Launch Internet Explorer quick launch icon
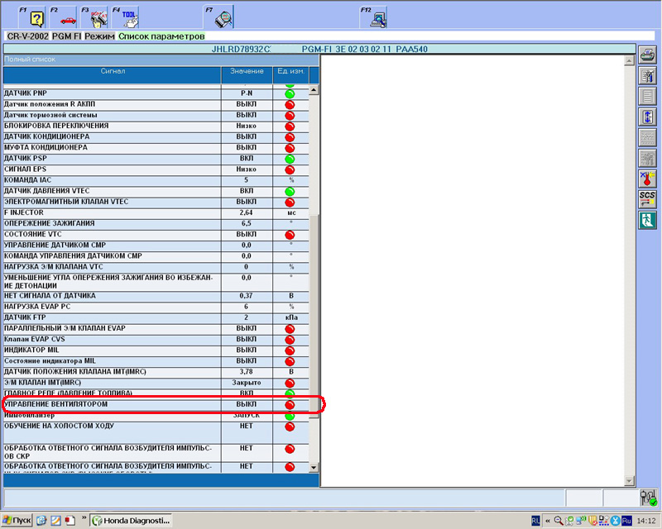The width and height of the screenshot is (662, 529). (x=41, y=521)
